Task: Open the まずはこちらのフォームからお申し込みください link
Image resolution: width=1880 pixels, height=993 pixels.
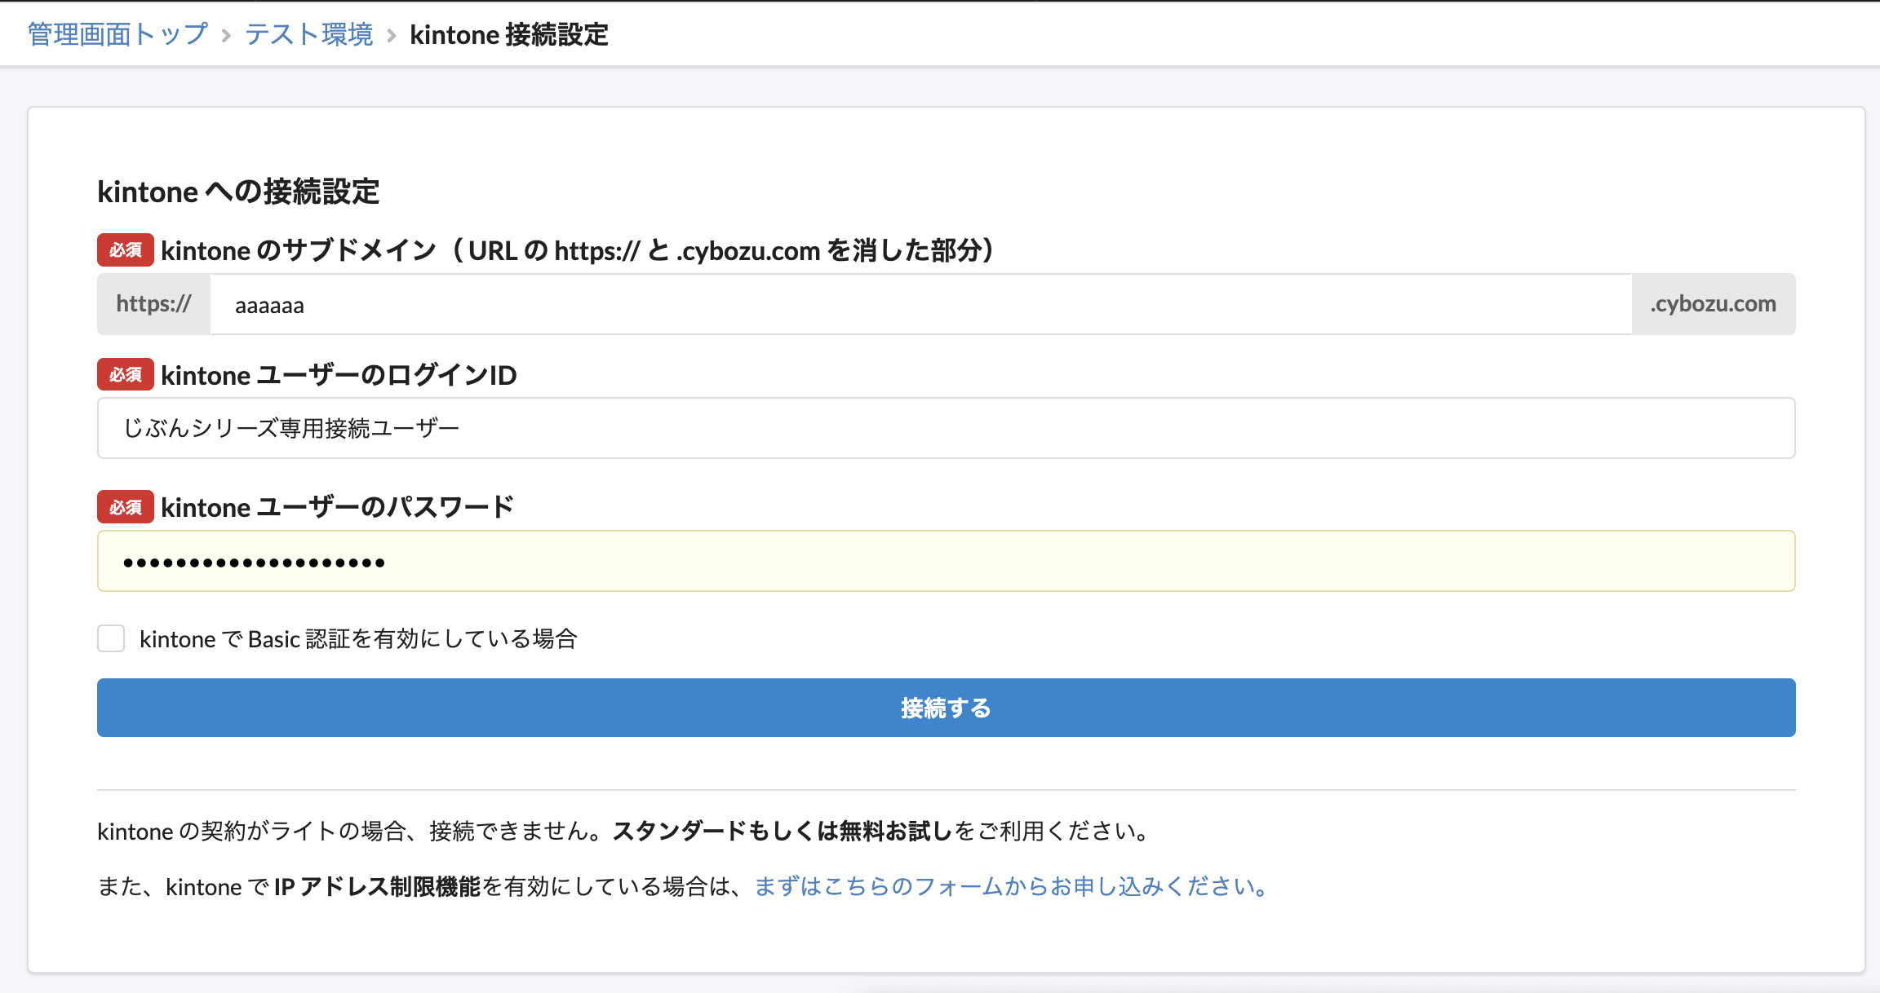Action: (1012, 886)
